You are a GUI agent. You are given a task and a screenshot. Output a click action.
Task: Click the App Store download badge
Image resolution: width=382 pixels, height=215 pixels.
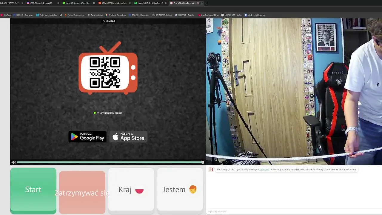[128, 137]
